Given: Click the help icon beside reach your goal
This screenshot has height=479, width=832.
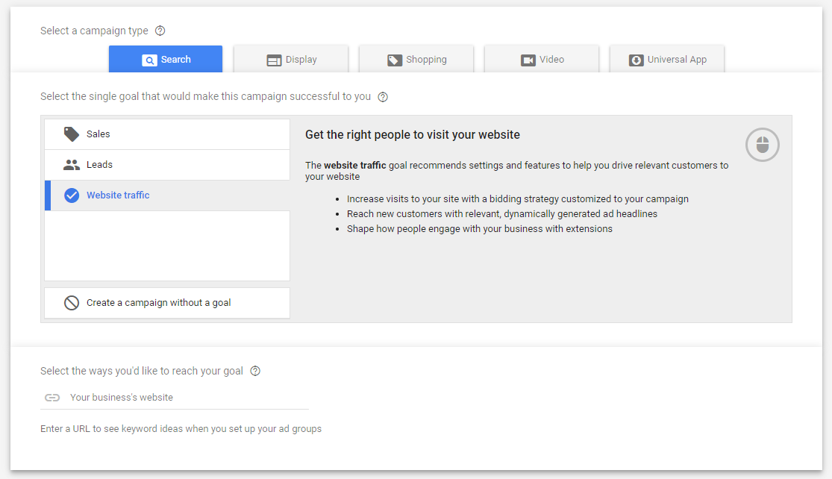Looking at the screenshot, I should [255, 371].
